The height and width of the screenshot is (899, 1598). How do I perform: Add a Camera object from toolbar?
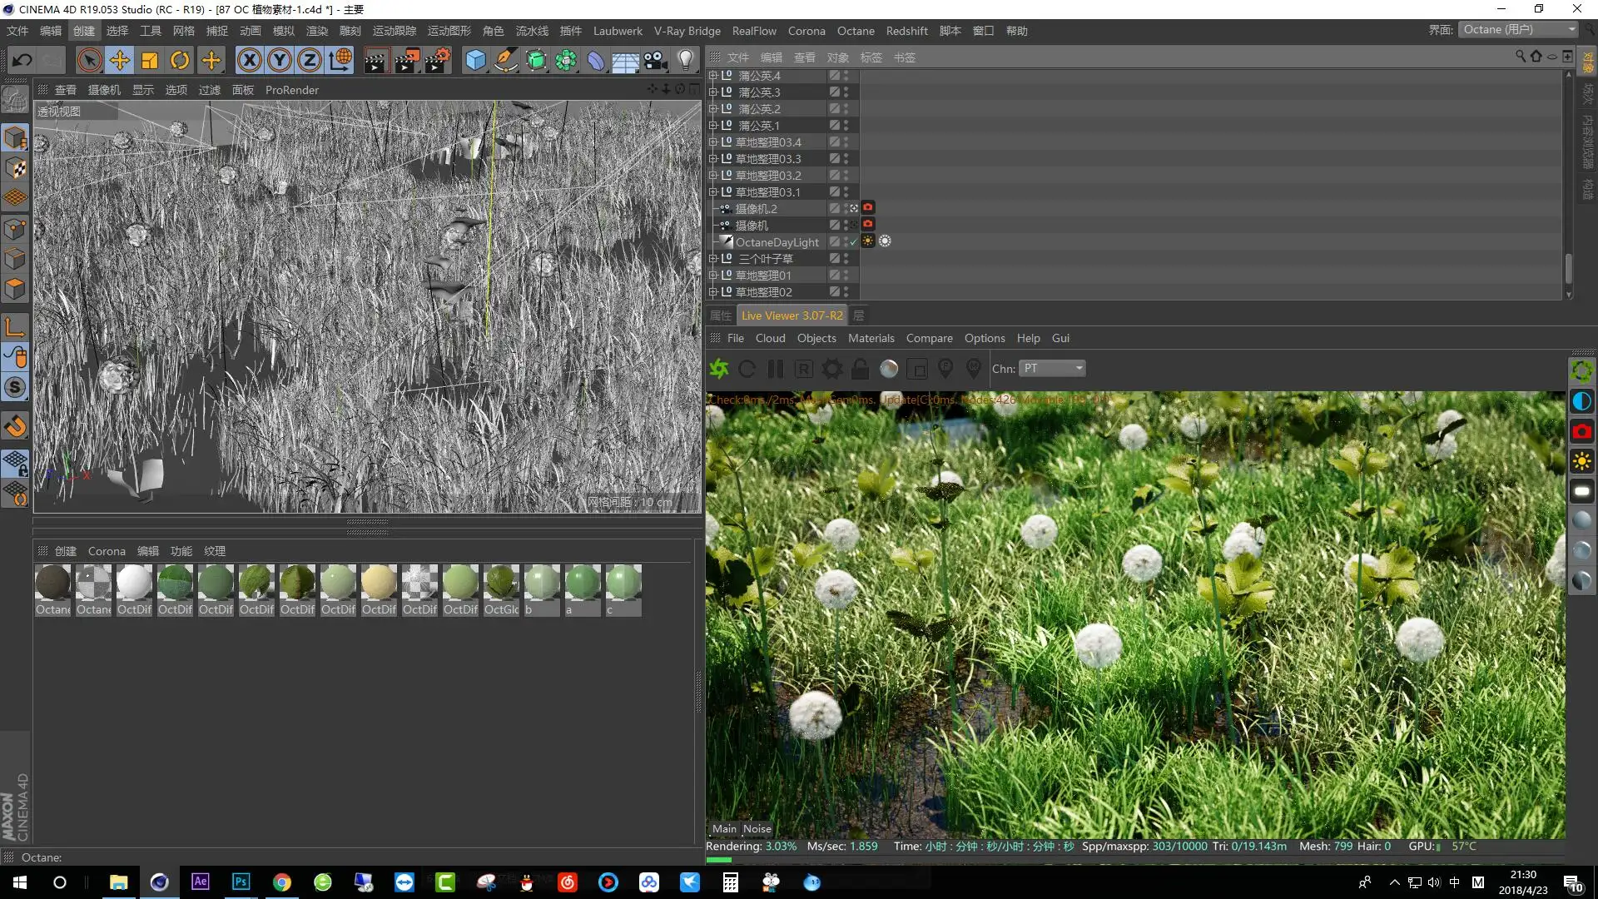pyautogui.click(x=656, y=60)
